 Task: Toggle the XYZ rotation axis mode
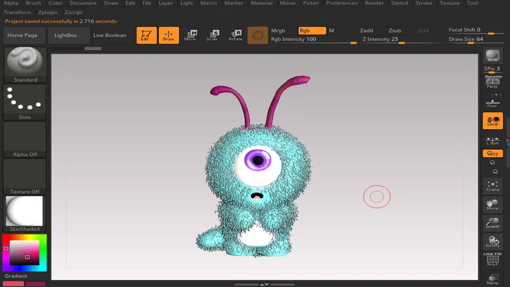[x=493, y=153]
